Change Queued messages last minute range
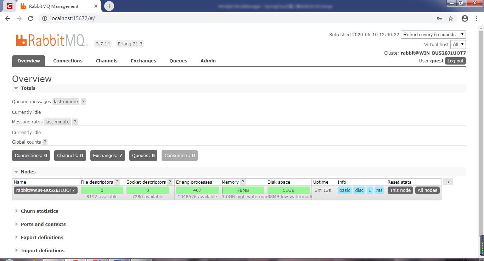Screen dimensions: 484x261 coord(66,101)
